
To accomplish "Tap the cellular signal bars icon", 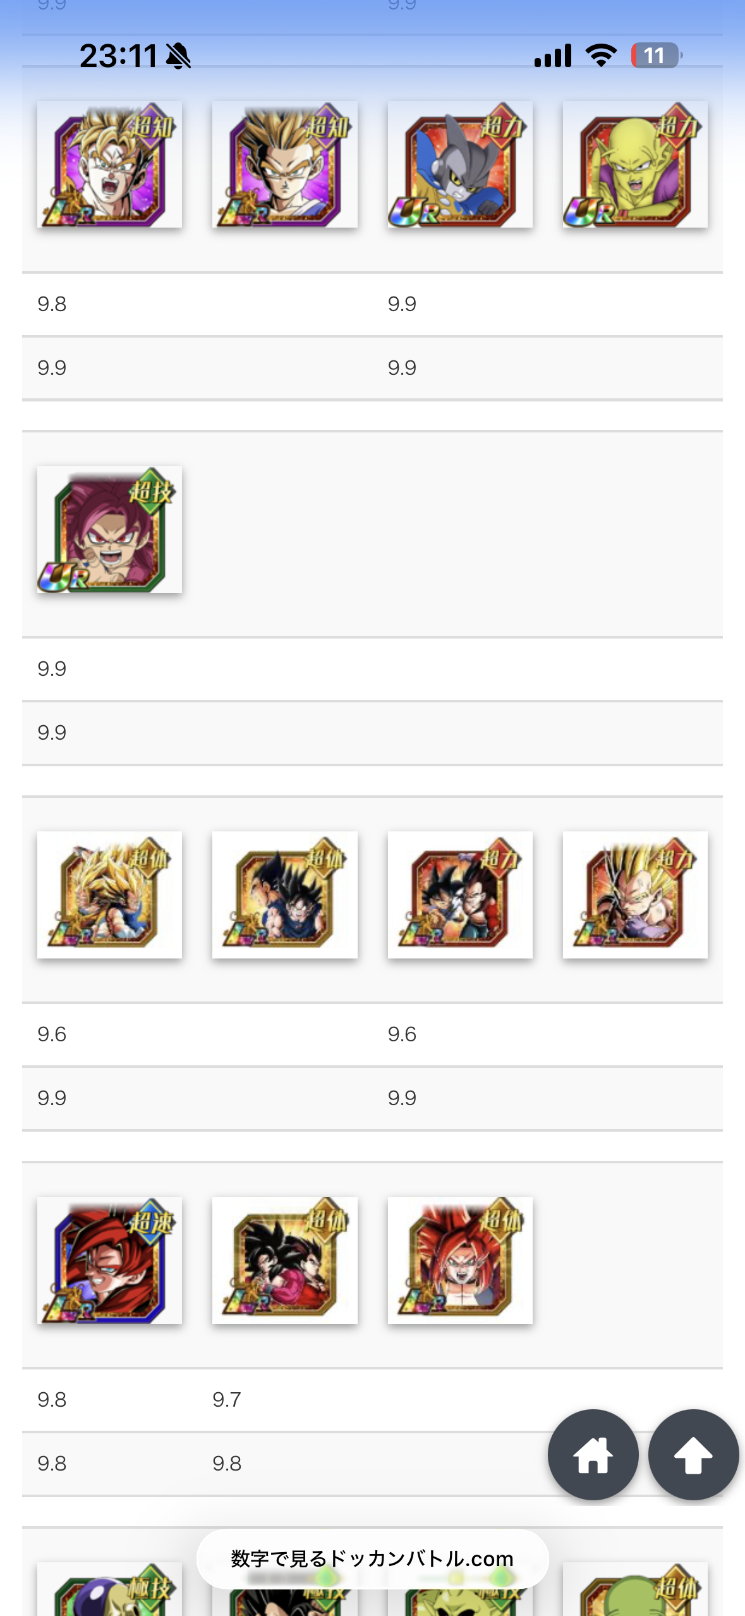I will [x=553, y=56].
